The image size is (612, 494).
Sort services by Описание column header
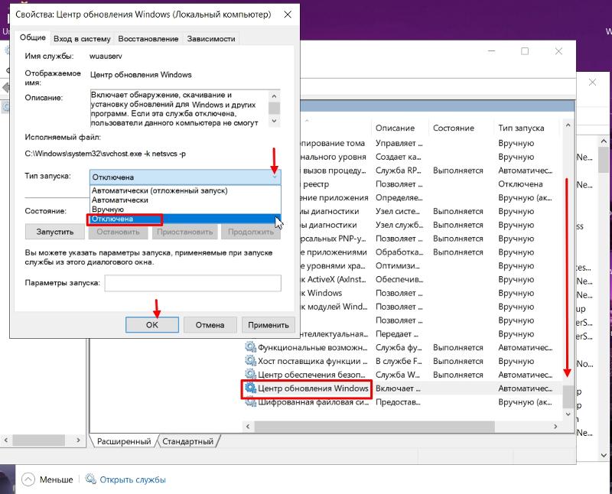[399, 128]
